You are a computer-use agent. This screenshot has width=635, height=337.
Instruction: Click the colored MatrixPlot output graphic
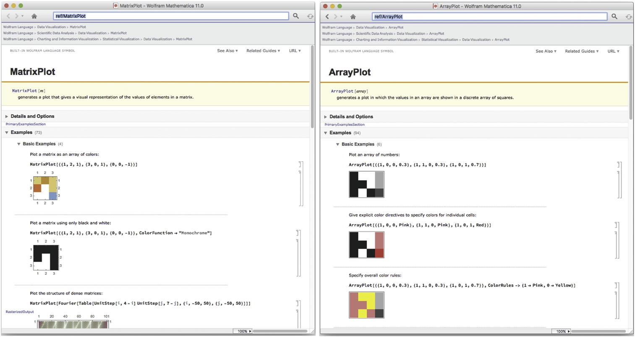[x=45, y=188]
